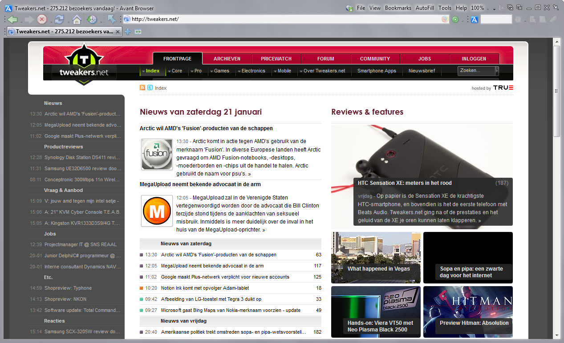Click the INLOGGEN tab
564x343 pixels.
pyautogui.click(x=474, y=59)
